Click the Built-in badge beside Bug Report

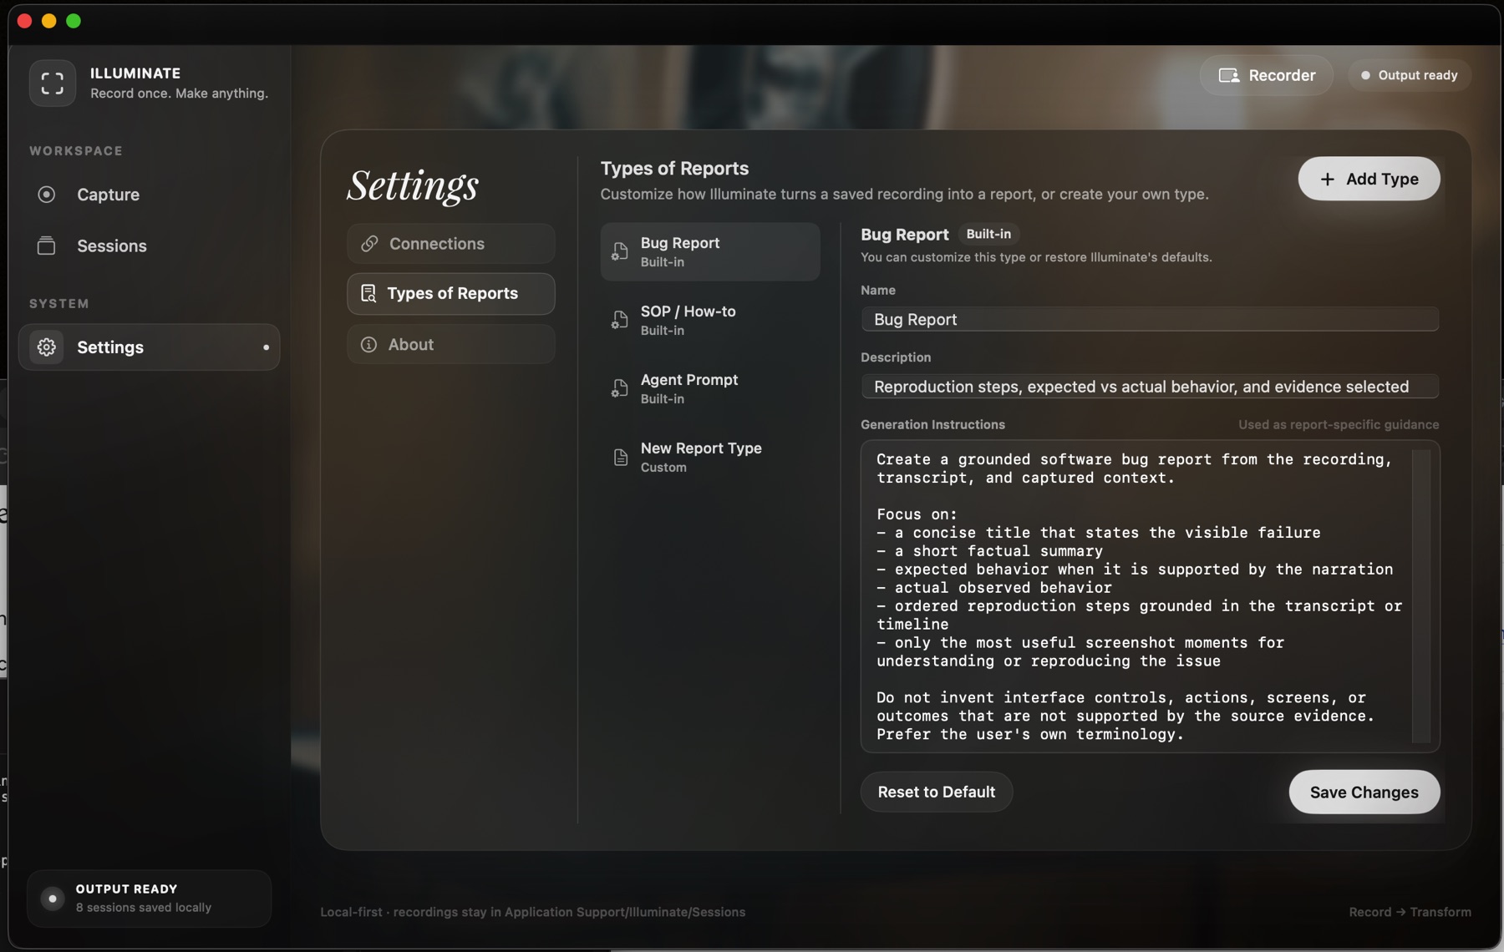click(x=988, y=234)
